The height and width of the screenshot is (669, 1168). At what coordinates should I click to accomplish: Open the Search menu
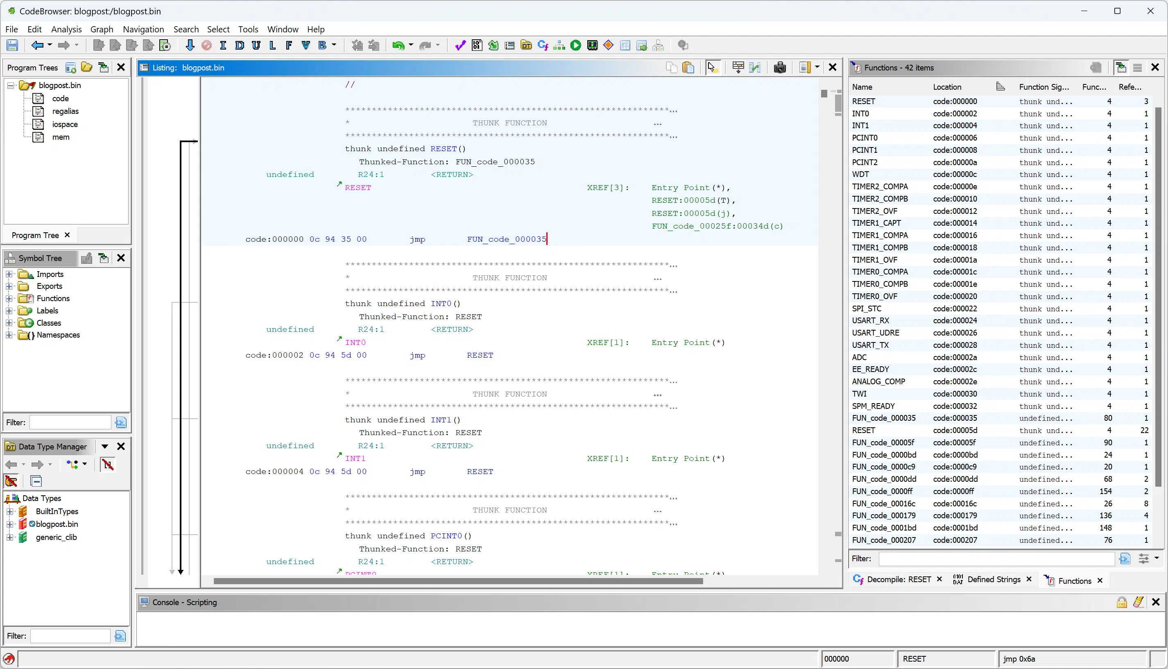186,29
